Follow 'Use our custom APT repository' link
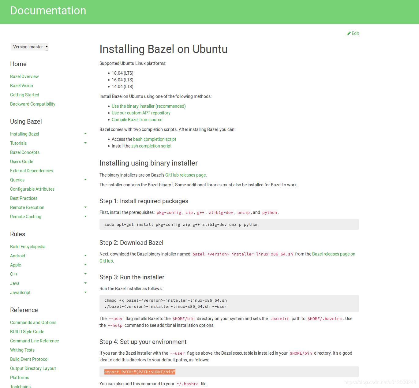 [141, 113]
